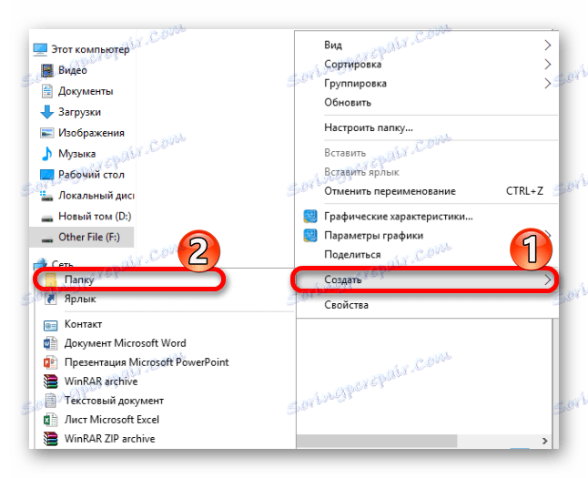Click the Музыка note icon

click(x=46, y=154)
